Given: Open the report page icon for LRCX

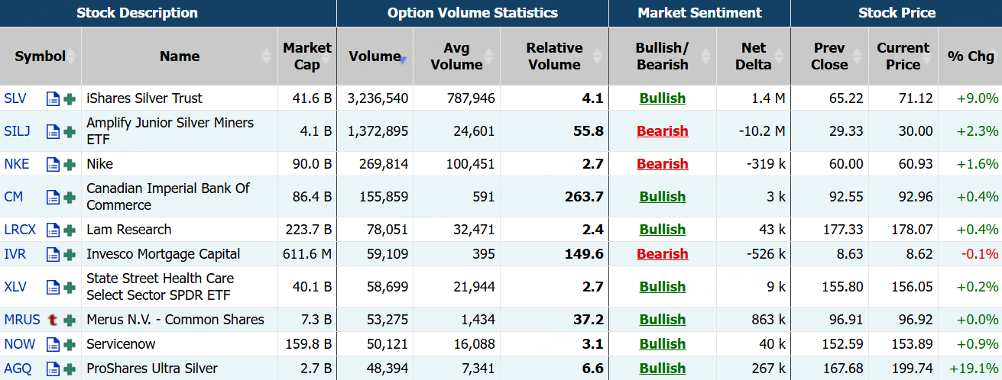Looking at the screenshot, I should pos(53,230).
